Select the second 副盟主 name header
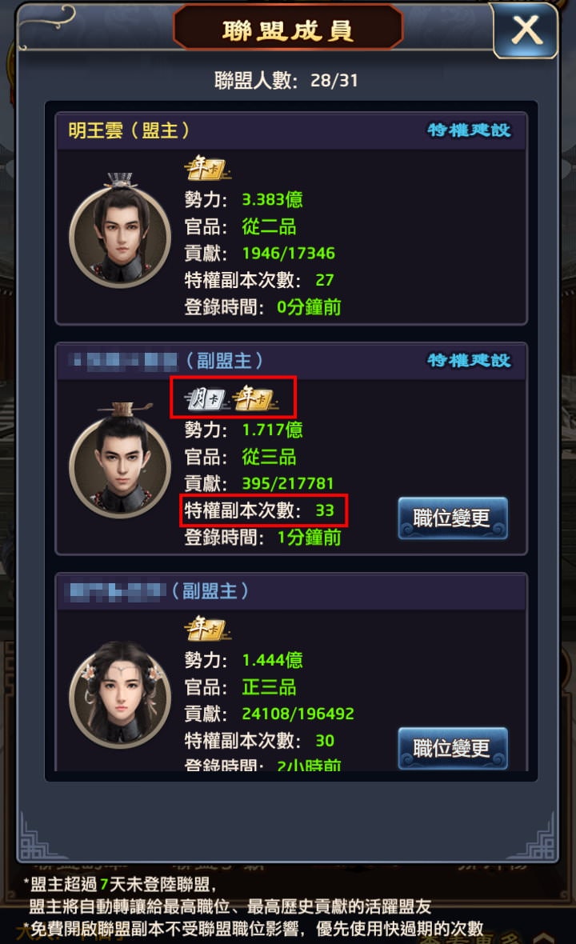 point(158,591)
